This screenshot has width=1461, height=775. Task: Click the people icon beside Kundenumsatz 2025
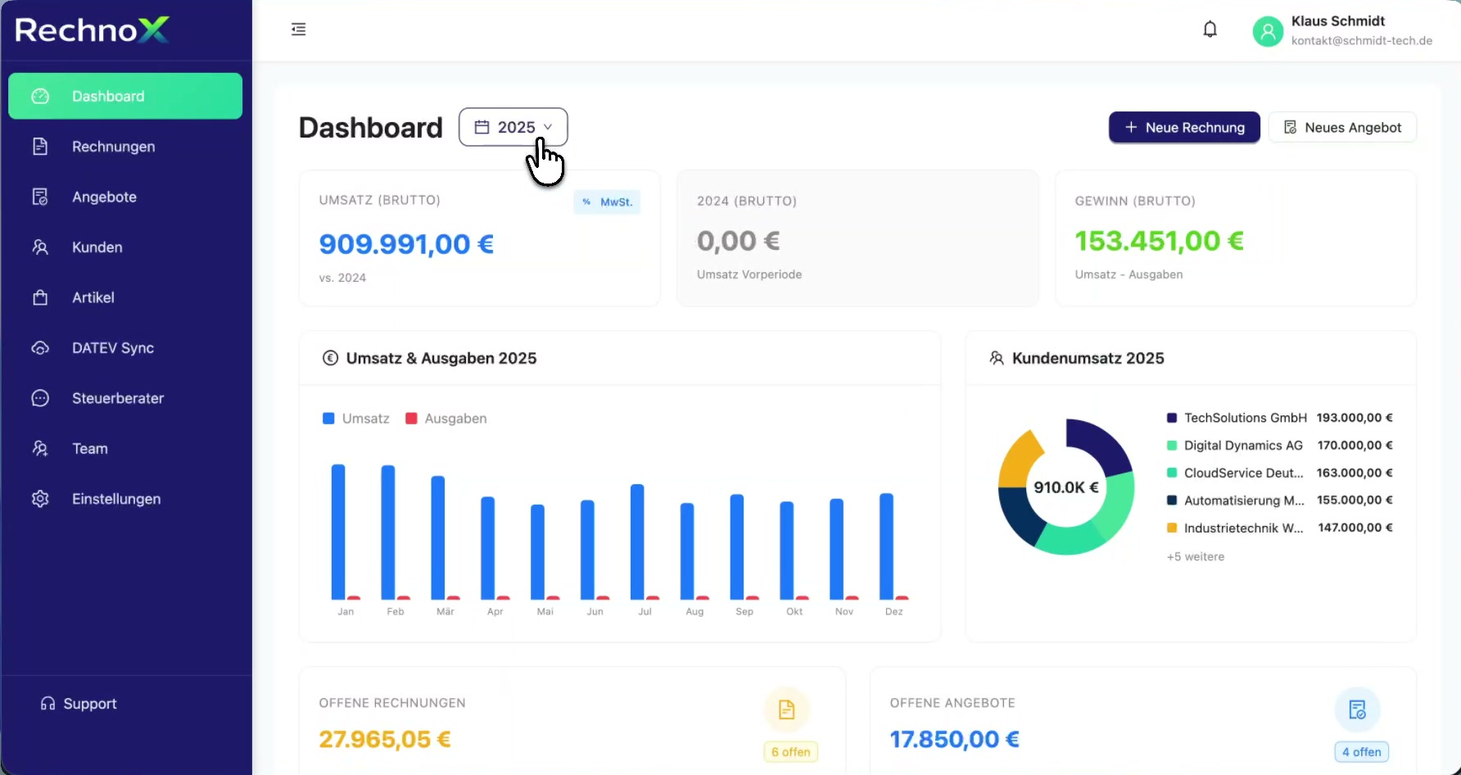pos(997,358)
